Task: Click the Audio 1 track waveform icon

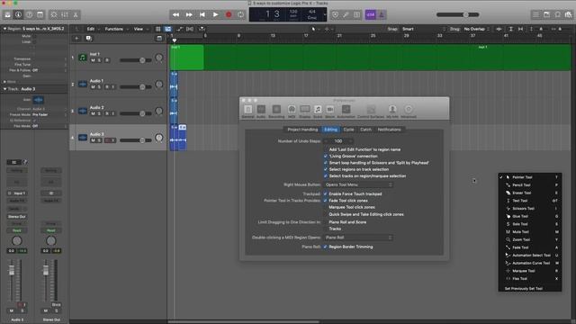Action: pos(83,84)
